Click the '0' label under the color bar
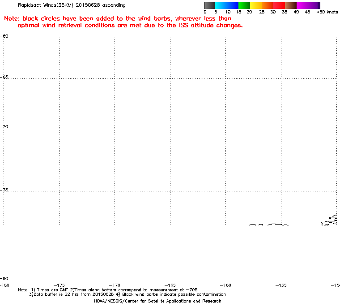This screenshot has height=307, width=340. pyautogui.click(x=205, y=12)
